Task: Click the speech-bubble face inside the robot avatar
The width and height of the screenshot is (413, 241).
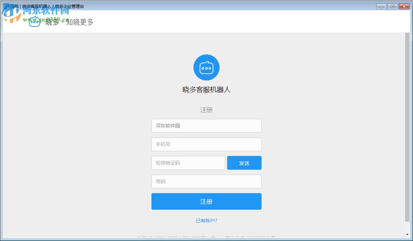Action: 206,67
